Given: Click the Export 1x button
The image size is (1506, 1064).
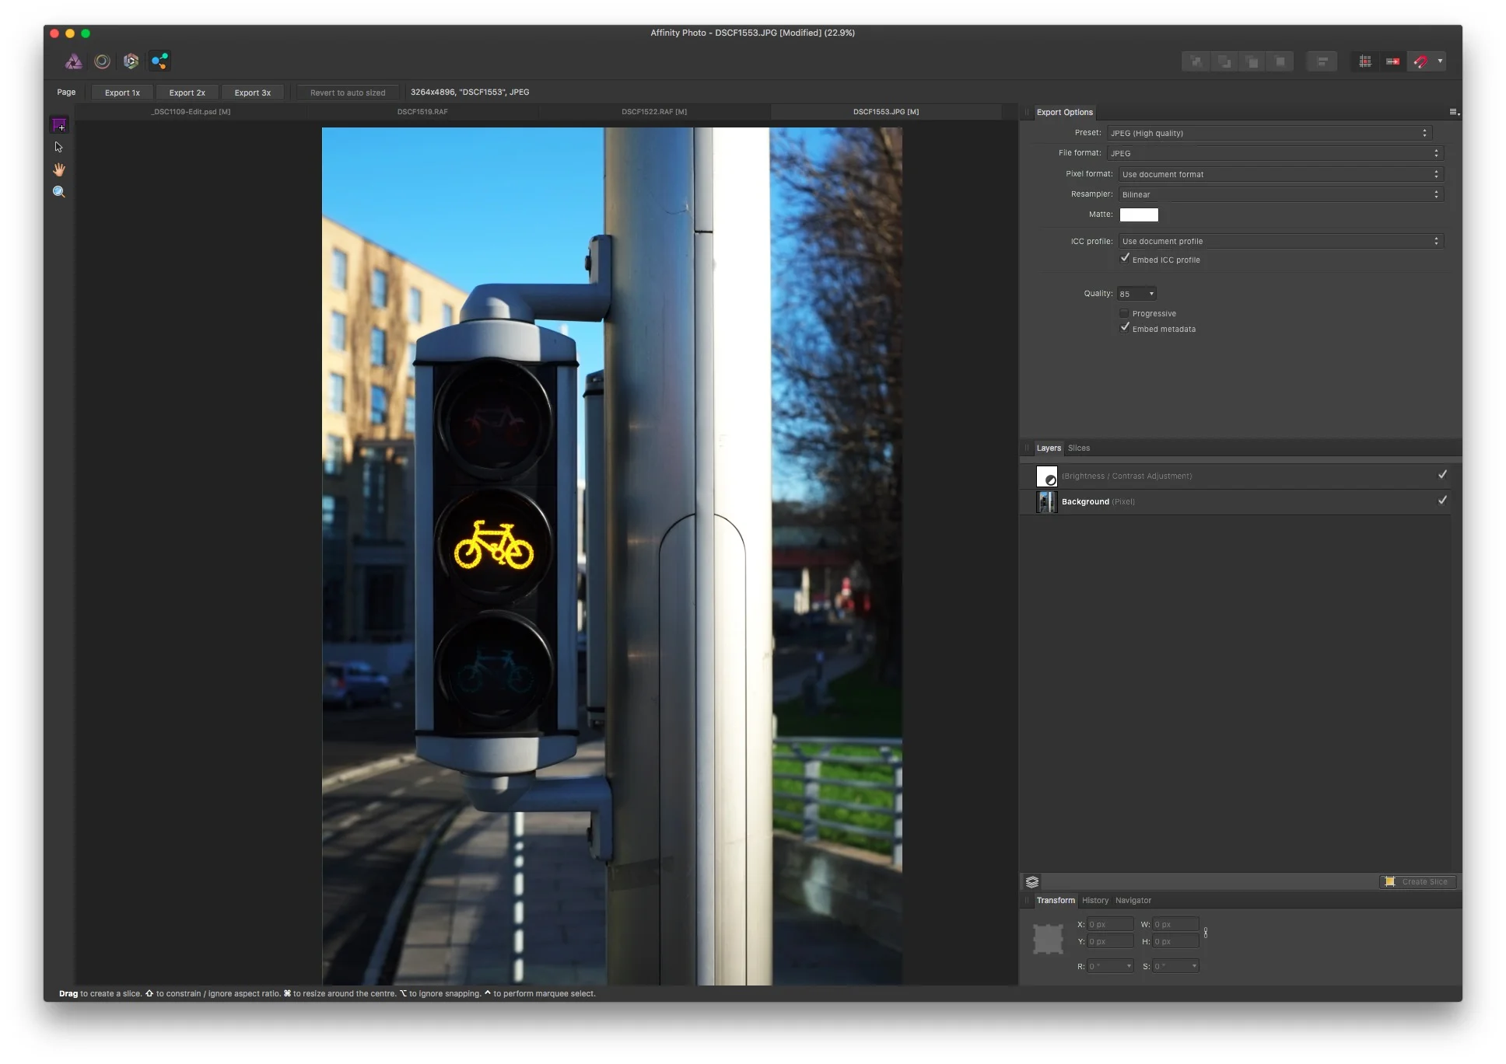Looking at the screenshot, I should pyautogui.click(x=122, y=92).
